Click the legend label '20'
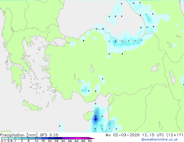The image size is (184, 142). (50, 141)
